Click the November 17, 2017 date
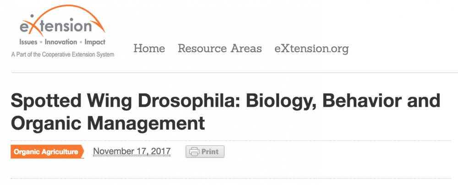The height and width of the screenshot is (185, 458). pyautogui.click(x=132, y=152)
